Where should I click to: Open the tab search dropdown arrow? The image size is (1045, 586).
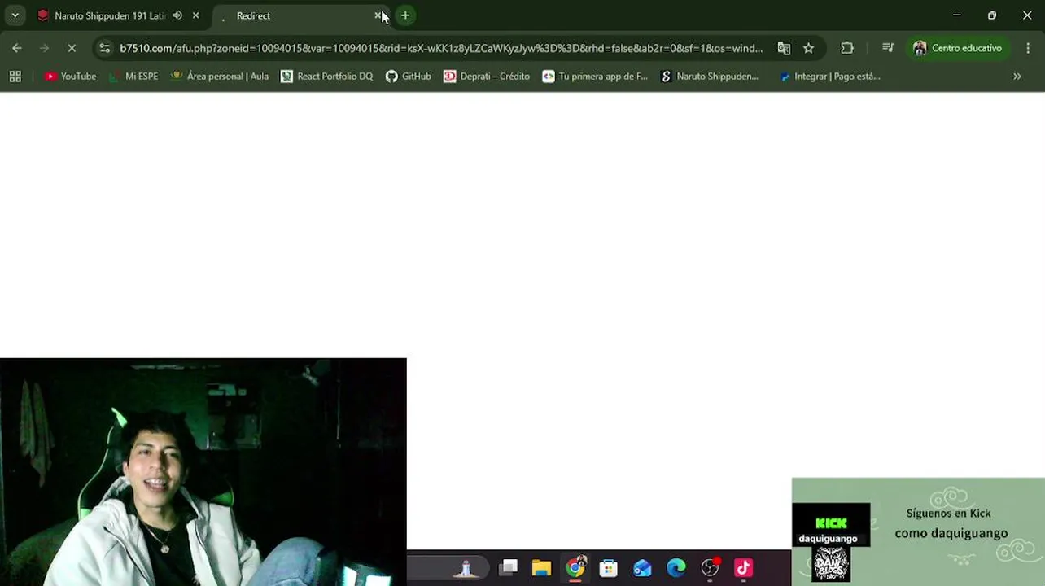pyautogui.click(x=15, y=15)
